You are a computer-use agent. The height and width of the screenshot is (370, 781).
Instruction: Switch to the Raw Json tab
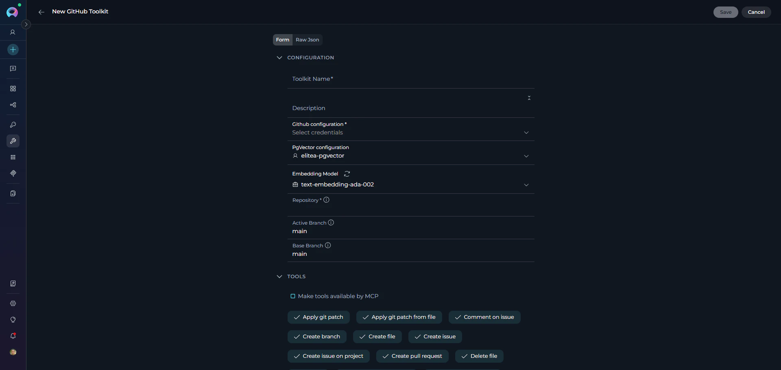[x=307, y=39]
